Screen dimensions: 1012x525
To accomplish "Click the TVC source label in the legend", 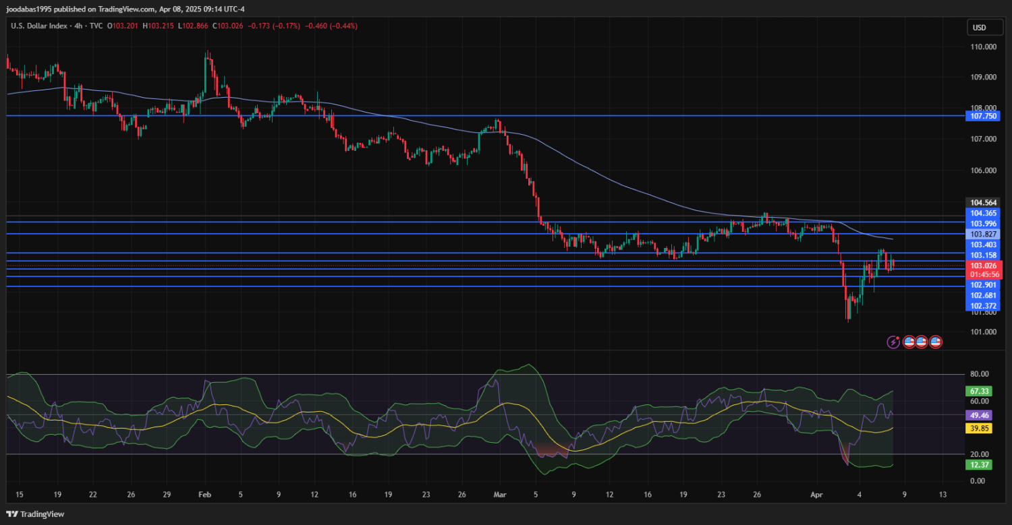I will [x=96, y=26].
